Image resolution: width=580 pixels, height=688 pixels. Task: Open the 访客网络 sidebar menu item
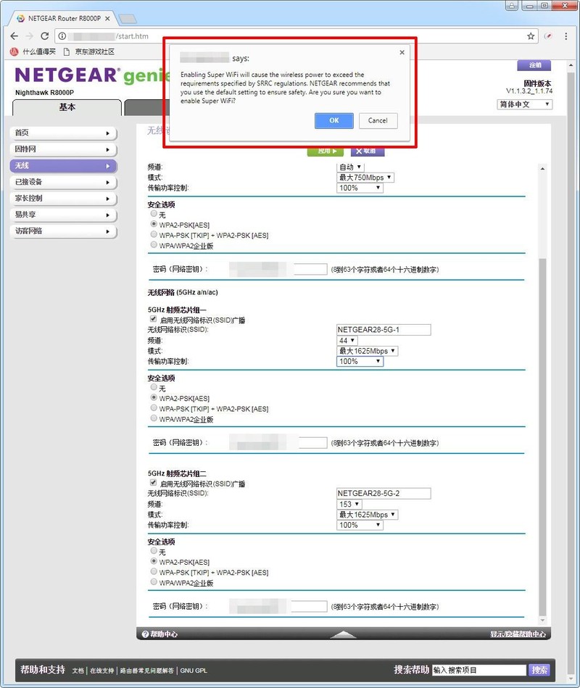[x=63, y=231]
